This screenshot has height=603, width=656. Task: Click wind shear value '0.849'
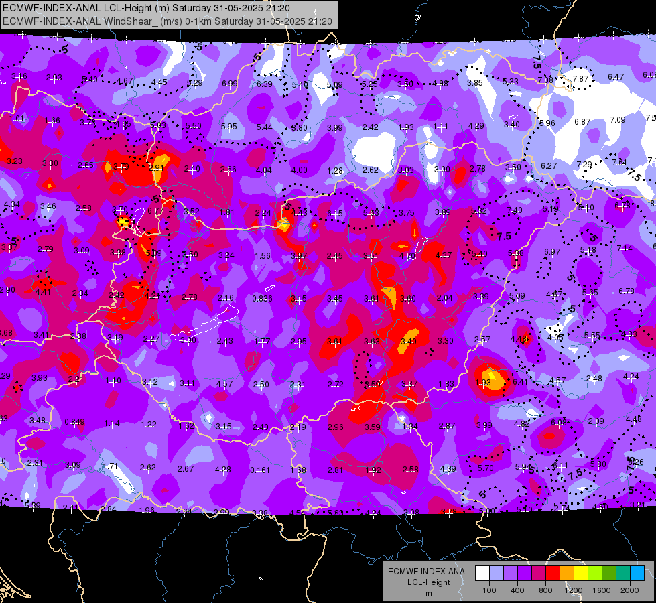tap(74, 422)
